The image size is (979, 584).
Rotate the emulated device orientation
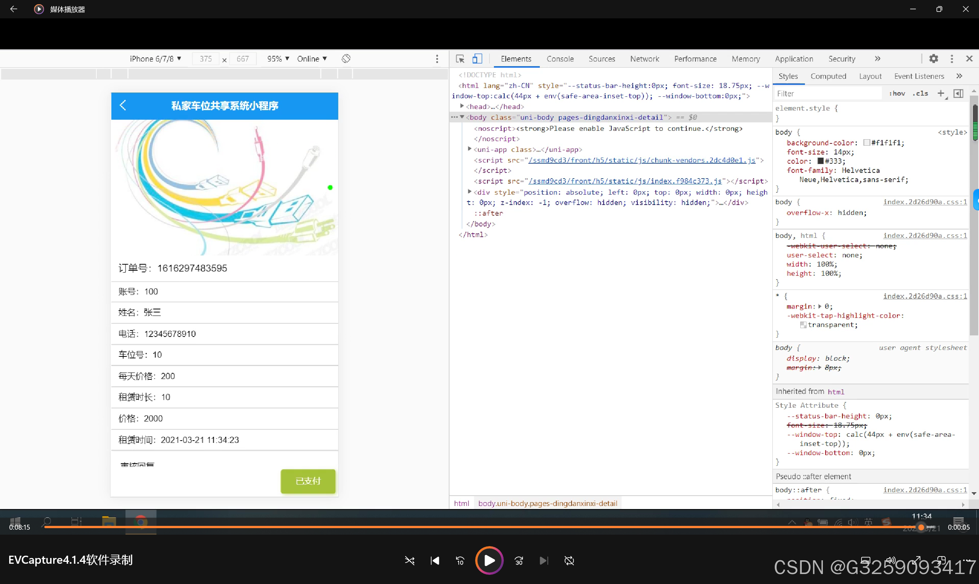[x=346, y=59]
